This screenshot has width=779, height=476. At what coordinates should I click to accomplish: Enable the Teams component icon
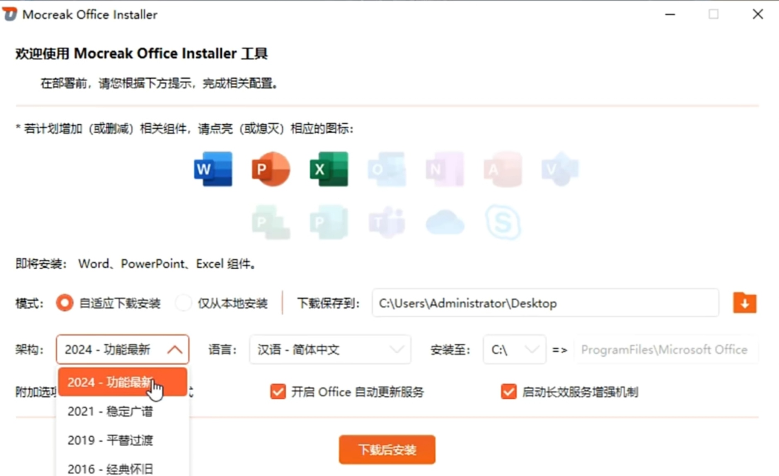(x=387, y=222)
